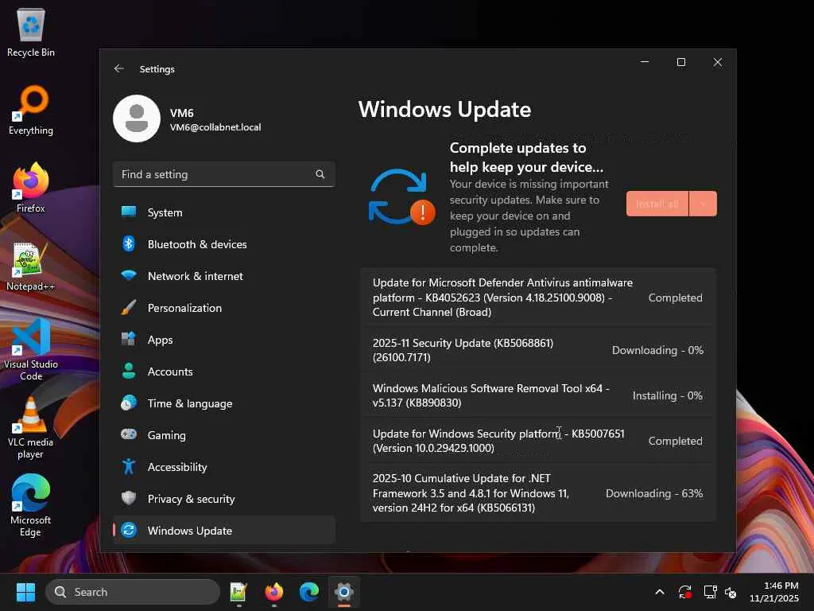The height and width of the screenshot is (611, 814).
Task: Click the Settings gear in taskbar
Action: coord(344,592)
